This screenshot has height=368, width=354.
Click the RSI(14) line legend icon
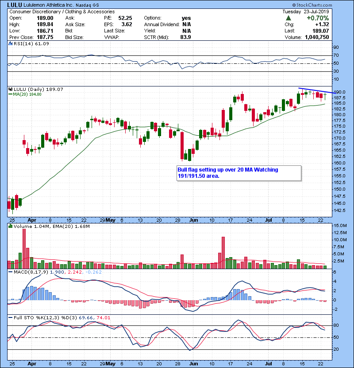click(x=10, y=44)
